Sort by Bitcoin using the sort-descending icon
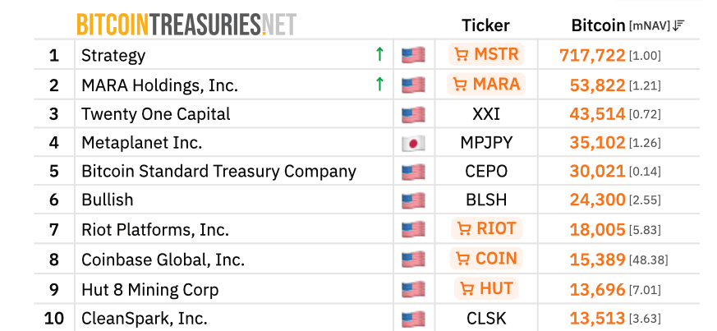Viewport: 717px width, 331px height. (678, 25)
